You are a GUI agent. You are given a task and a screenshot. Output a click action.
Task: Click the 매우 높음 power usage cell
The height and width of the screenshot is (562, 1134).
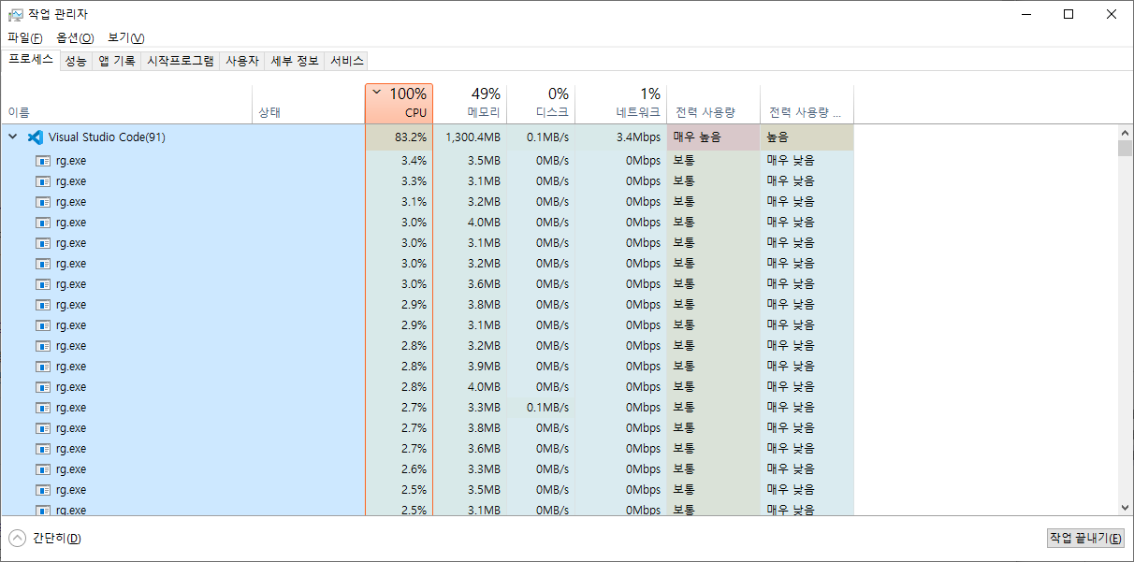tap(713, 137)
